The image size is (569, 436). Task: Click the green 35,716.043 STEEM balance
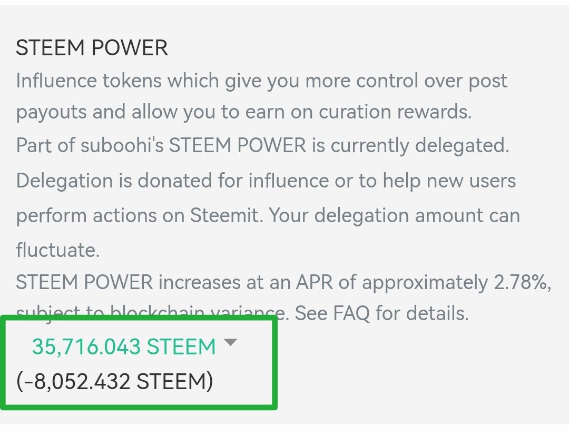[x=124, y=347]
